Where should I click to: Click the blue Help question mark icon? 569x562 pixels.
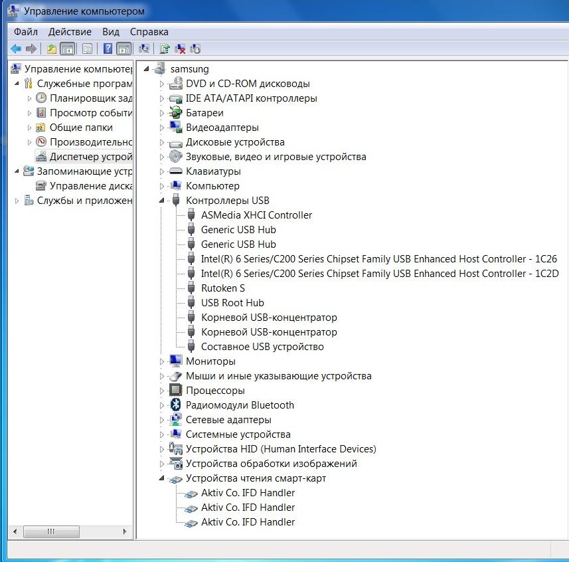click(108, 48)
